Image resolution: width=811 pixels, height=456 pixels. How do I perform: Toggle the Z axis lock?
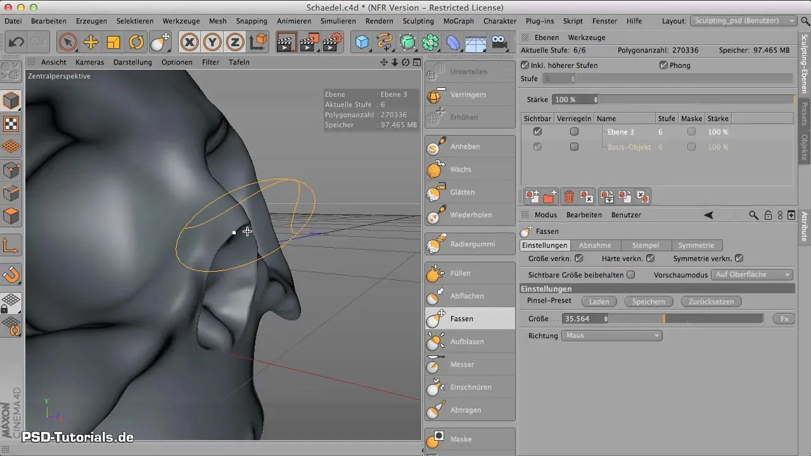235,43
